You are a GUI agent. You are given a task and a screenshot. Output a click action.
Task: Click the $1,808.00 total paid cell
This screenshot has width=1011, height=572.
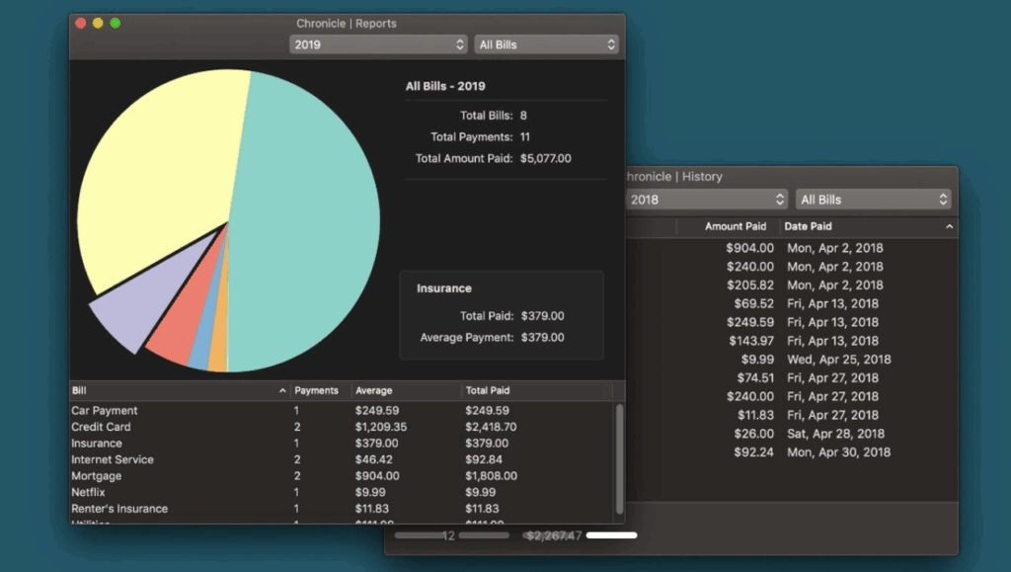coord(491,476)
